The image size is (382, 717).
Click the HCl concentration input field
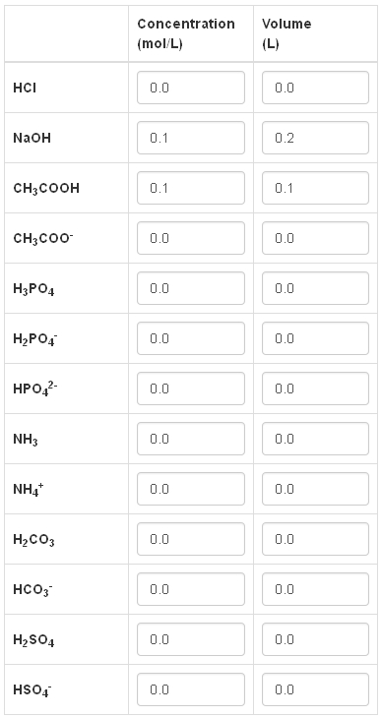pos(191,88)
